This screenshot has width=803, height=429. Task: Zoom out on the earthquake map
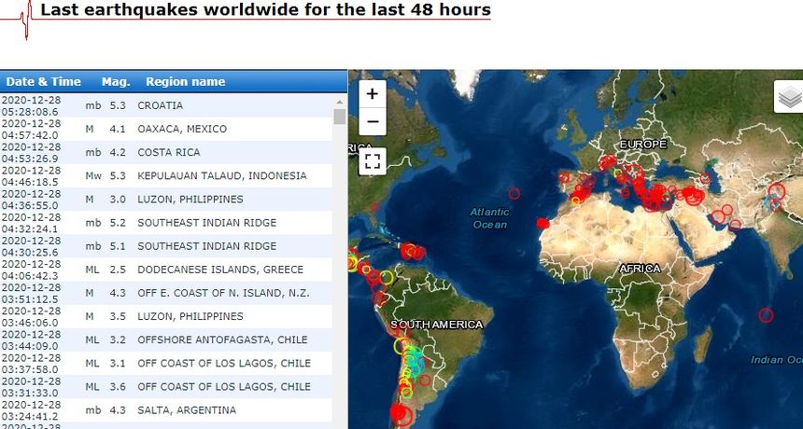pos(372,121)
